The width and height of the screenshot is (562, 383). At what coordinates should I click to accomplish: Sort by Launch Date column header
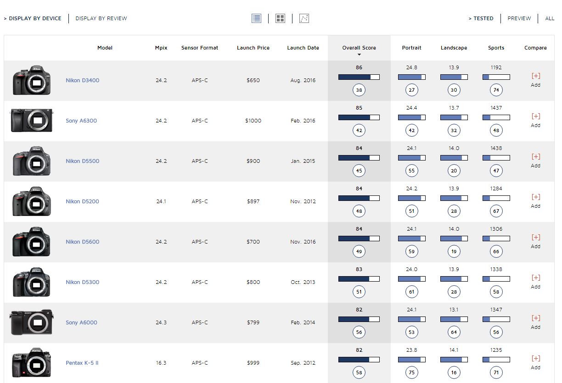click(303, 48)
